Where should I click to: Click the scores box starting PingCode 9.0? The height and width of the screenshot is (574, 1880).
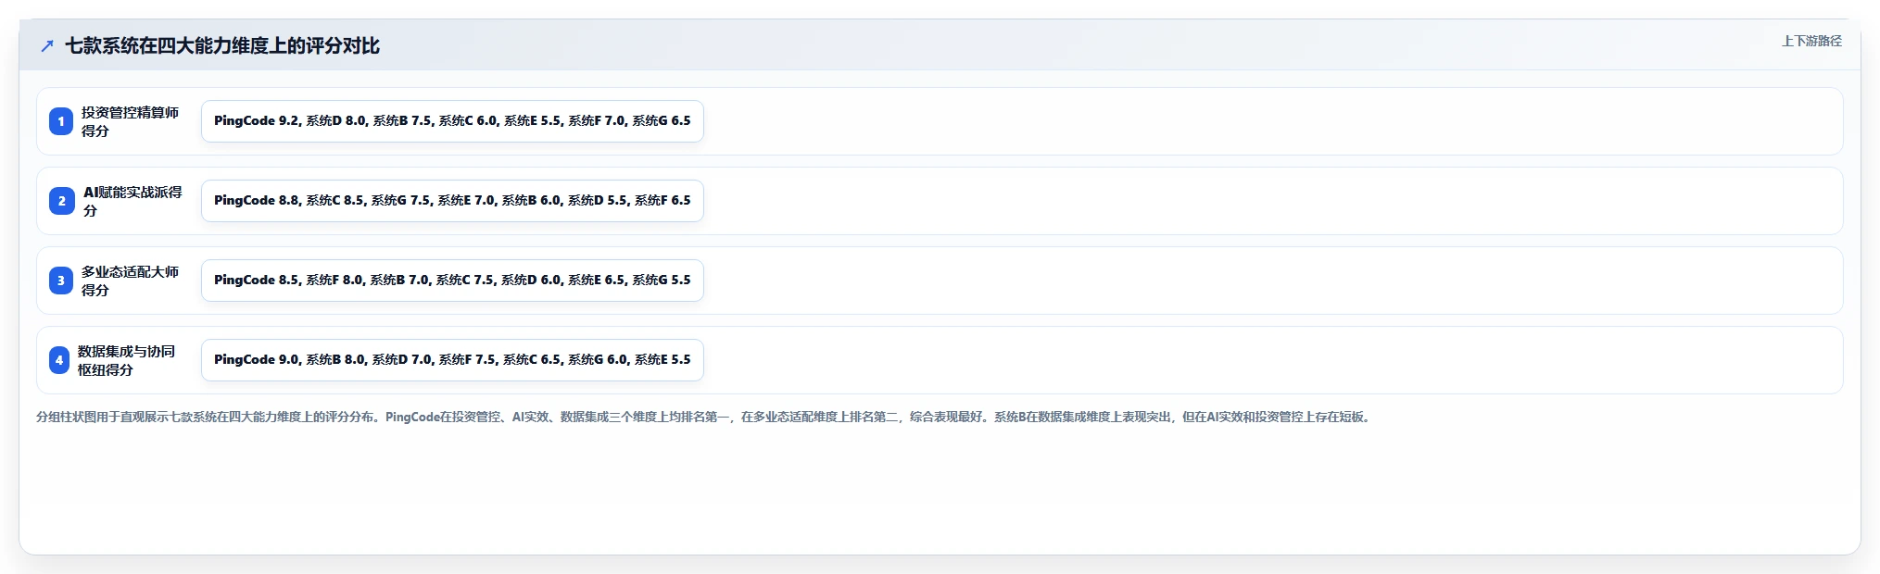click(x=452, y=360)
